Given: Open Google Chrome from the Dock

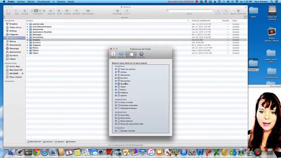Looking at the screenshot, I should (x=36, y=152).
